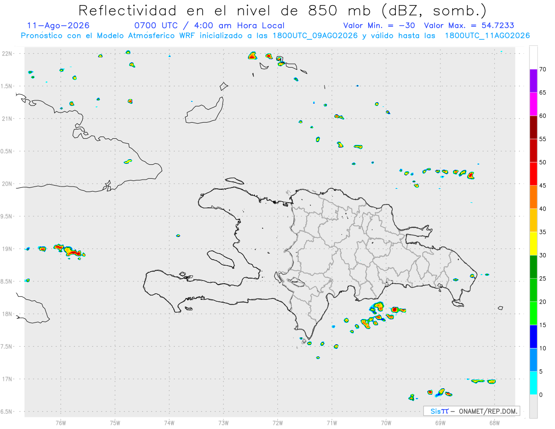Click the 70W longitude axis label
This screenshot has height=429, width=555.
(386, 423)
